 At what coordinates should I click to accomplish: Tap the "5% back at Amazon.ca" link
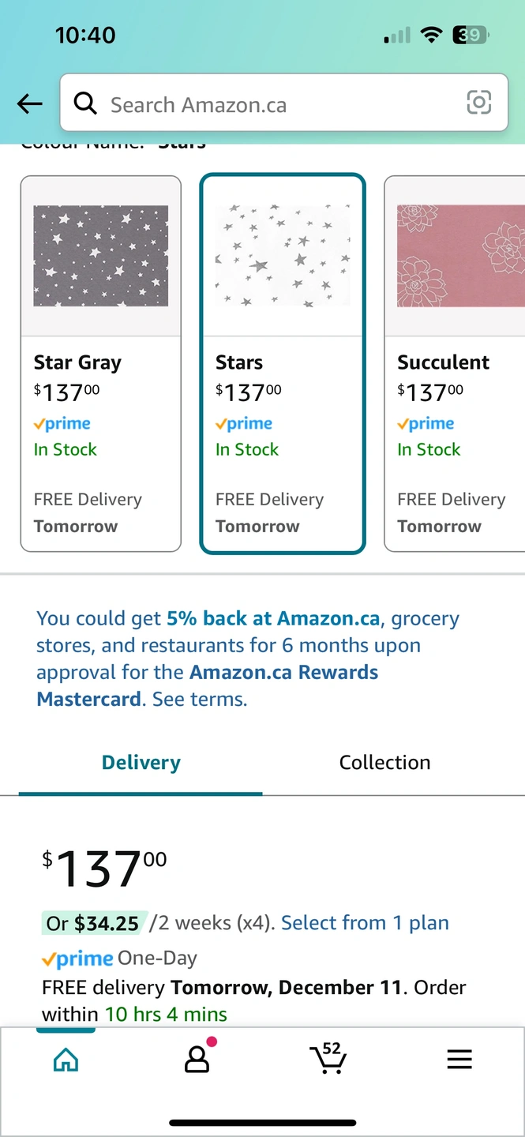tap(273, 618)
